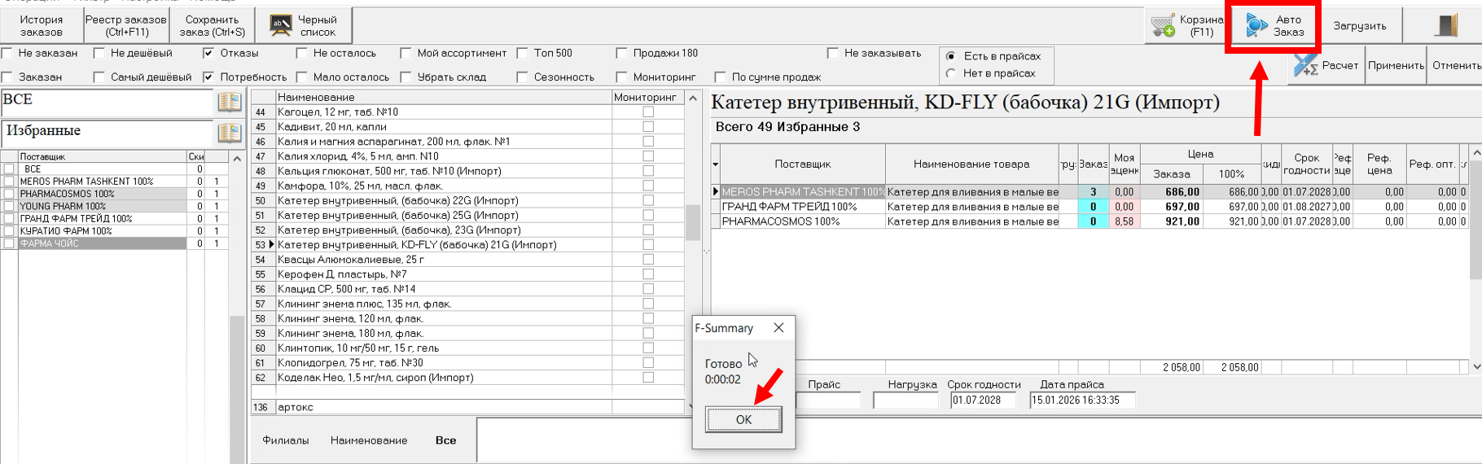Click Сохранить заказ (Ctrl+S)
The width and height of the screenshot is (1482, 464).
(x=212, y=25)
